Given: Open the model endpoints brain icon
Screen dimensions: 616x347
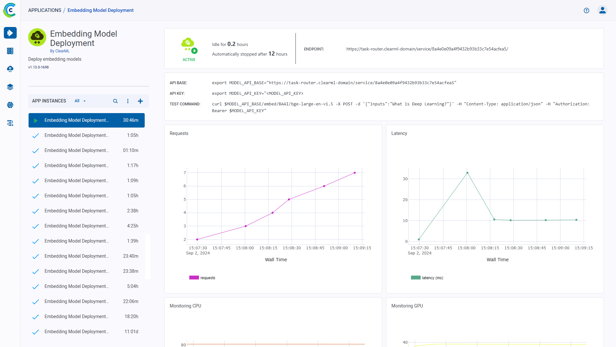Looking at the screenshot, I should click(x=10, y=105).
